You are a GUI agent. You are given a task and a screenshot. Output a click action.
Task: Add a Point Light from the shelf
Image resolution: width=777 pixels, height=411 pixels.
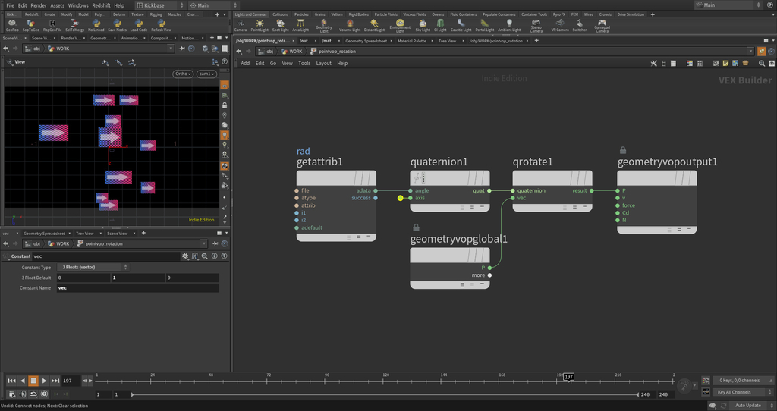(260, 25)
